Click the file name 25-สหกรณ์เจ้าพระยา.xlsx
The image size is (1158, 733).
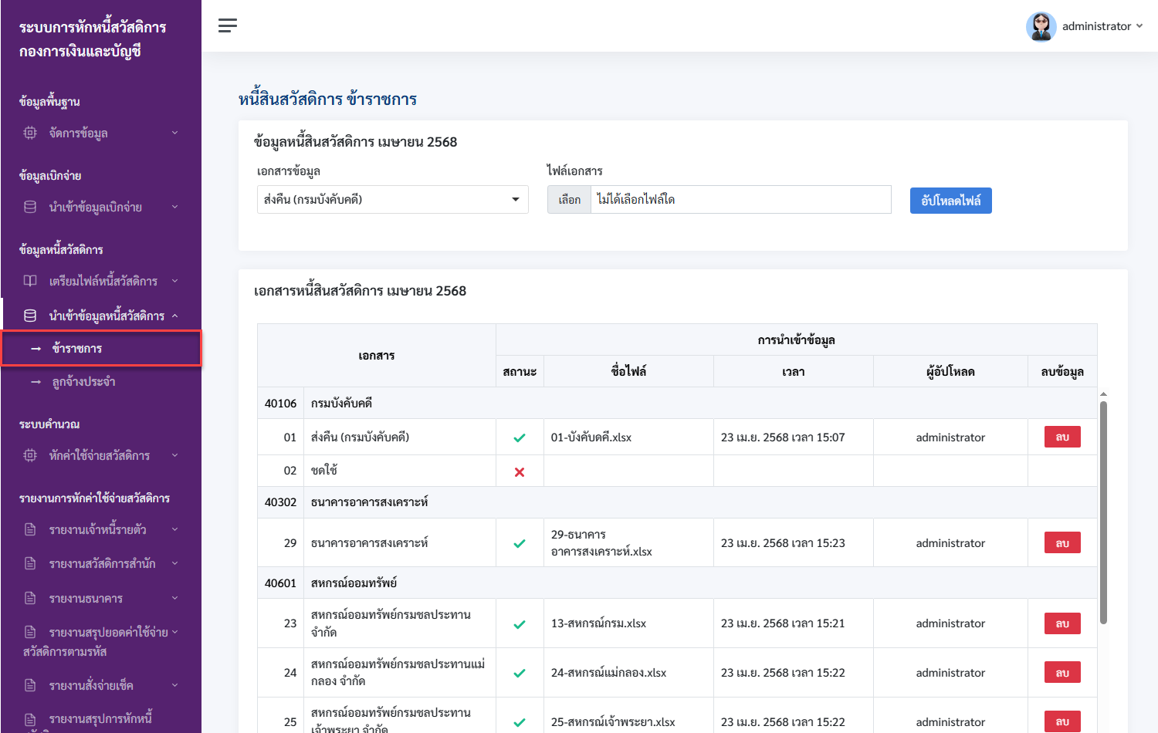613,722
